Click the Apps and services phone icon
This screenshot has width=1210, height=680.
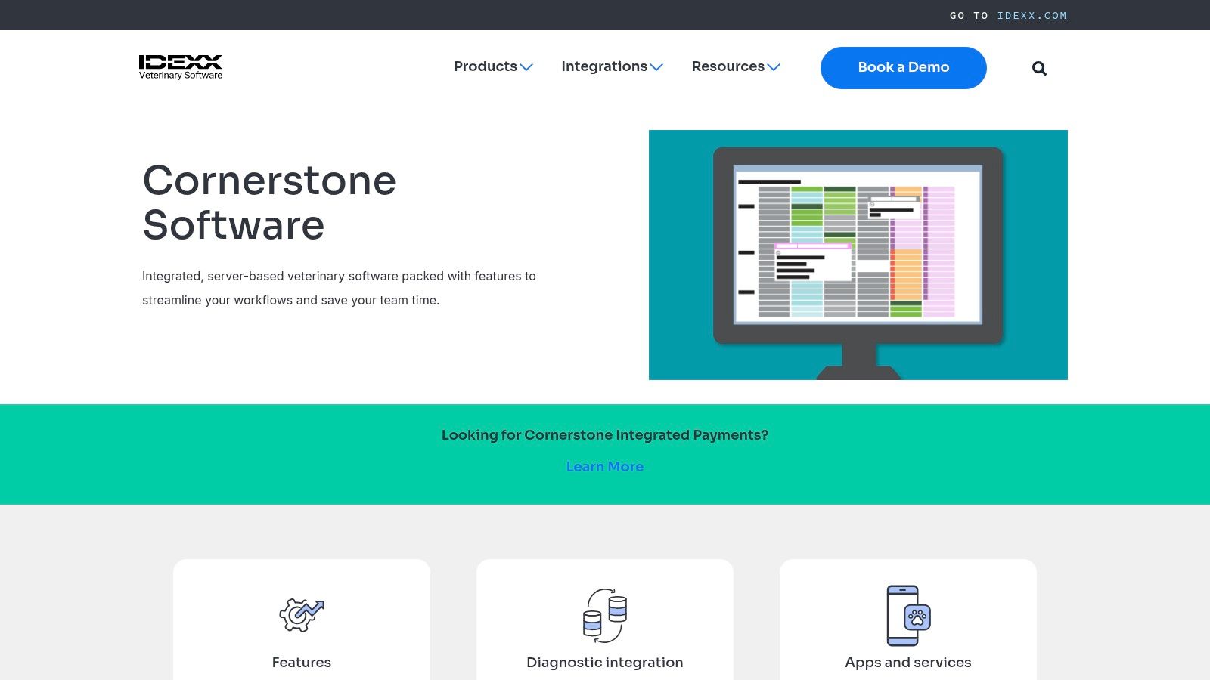pos(902,615)
